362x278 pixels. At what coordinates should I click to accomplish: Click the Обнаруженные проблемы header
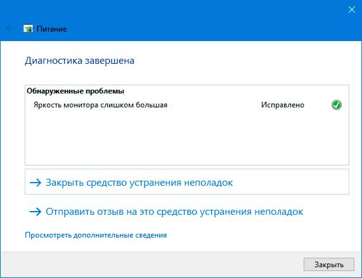pyautogui.click(x=75, y=91)
